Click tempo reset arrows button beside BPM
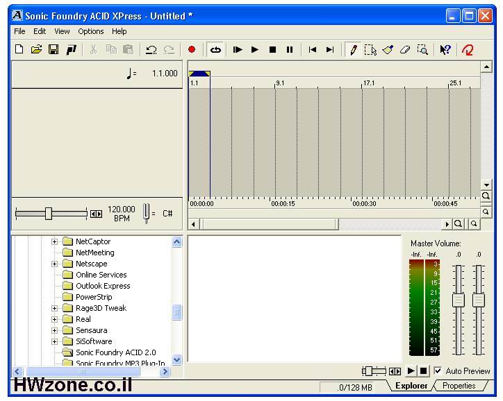The width and height of the screenshot is (503, 401). click(97, 214)
